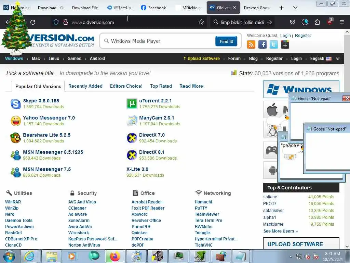Switch to the Facebook tab
Viewport: 350px width, 263px height.
(153, 8)
